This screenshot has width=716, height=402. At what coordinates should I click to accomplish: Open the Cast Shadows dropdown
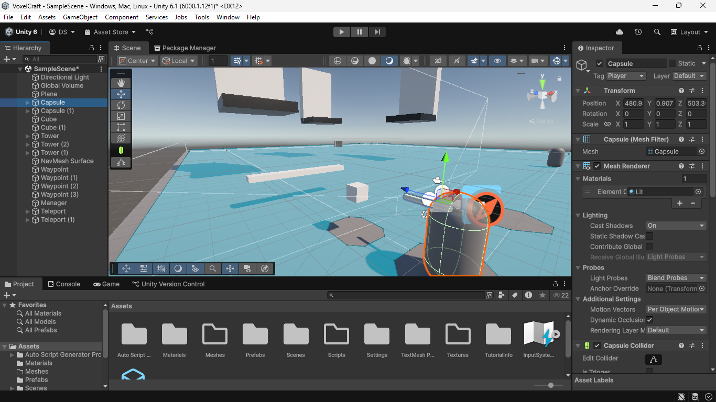(676, 226)
